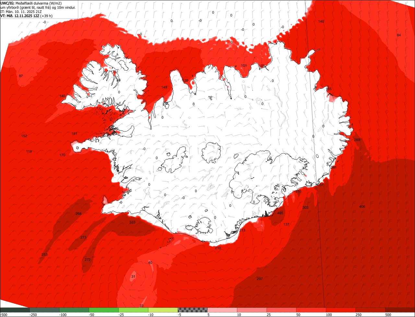Click the subtitle mentioning "10m vindur"
This screenshot has height=317, width=415.
38,7
